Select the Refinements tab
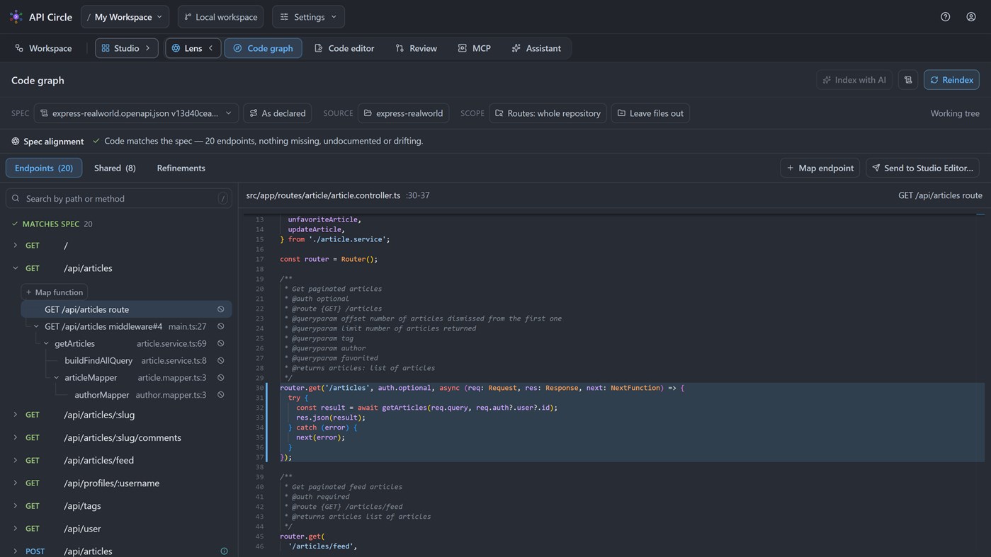 pos(181,168)
